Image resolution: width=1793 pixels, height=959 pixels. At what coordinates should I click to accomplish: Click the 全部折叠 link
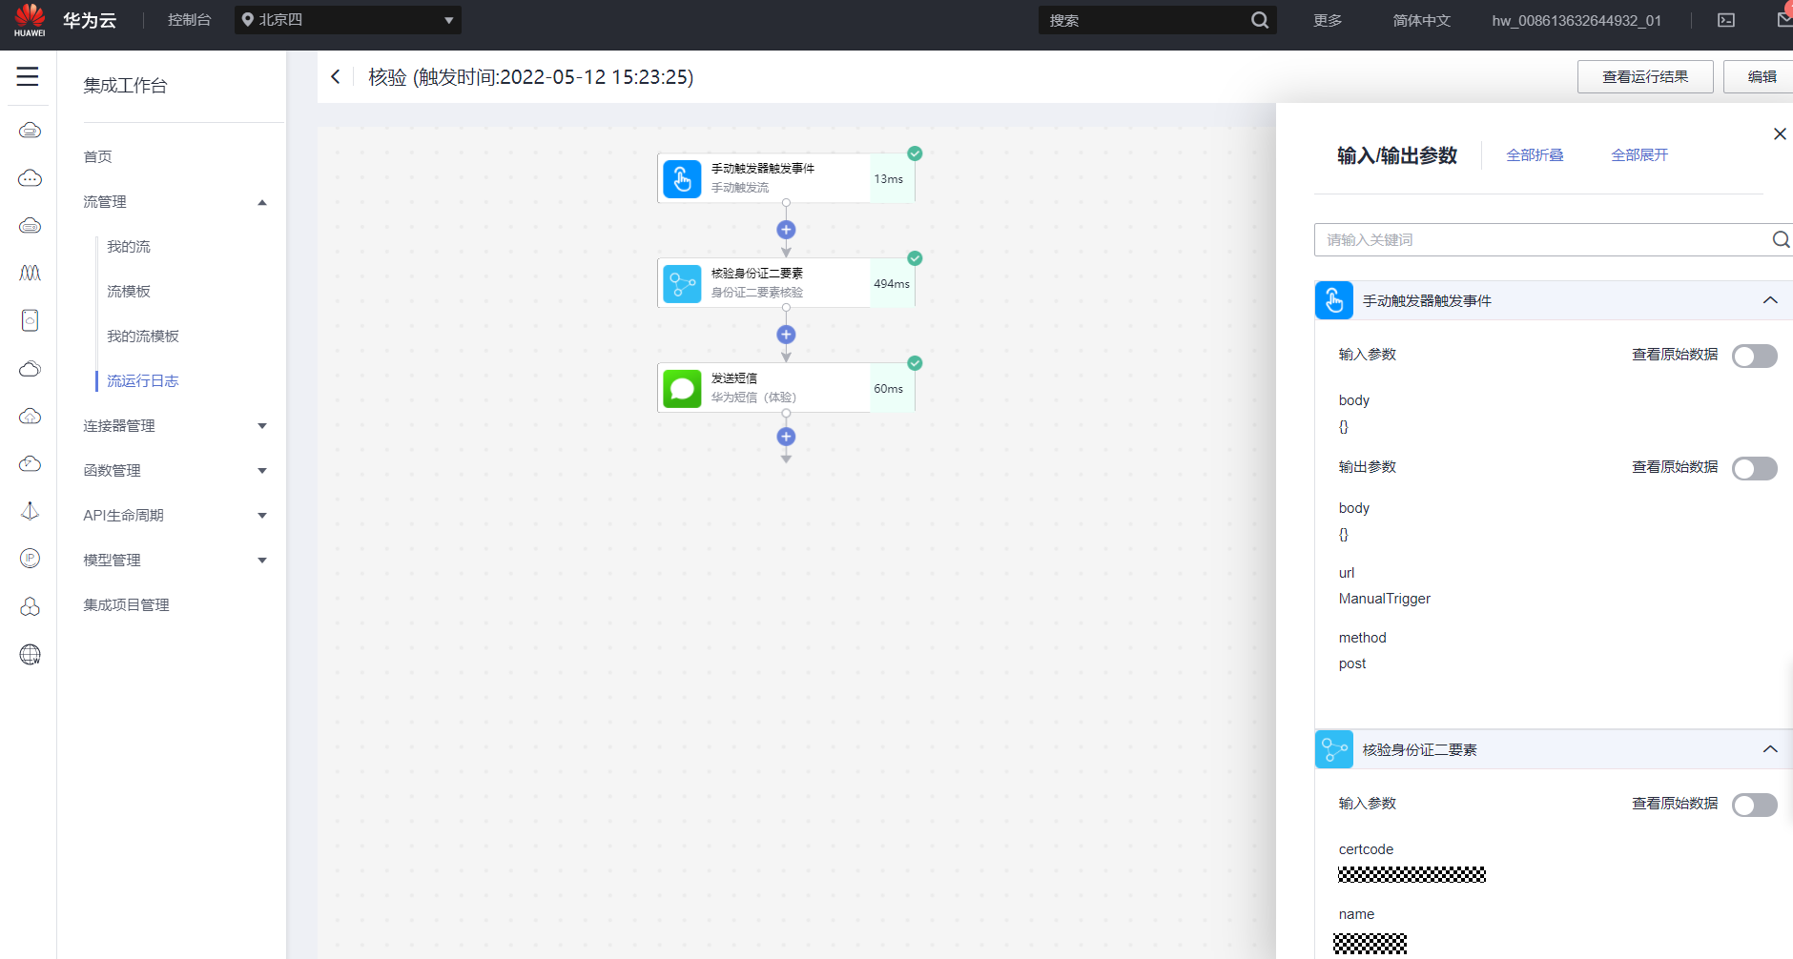1535,155
